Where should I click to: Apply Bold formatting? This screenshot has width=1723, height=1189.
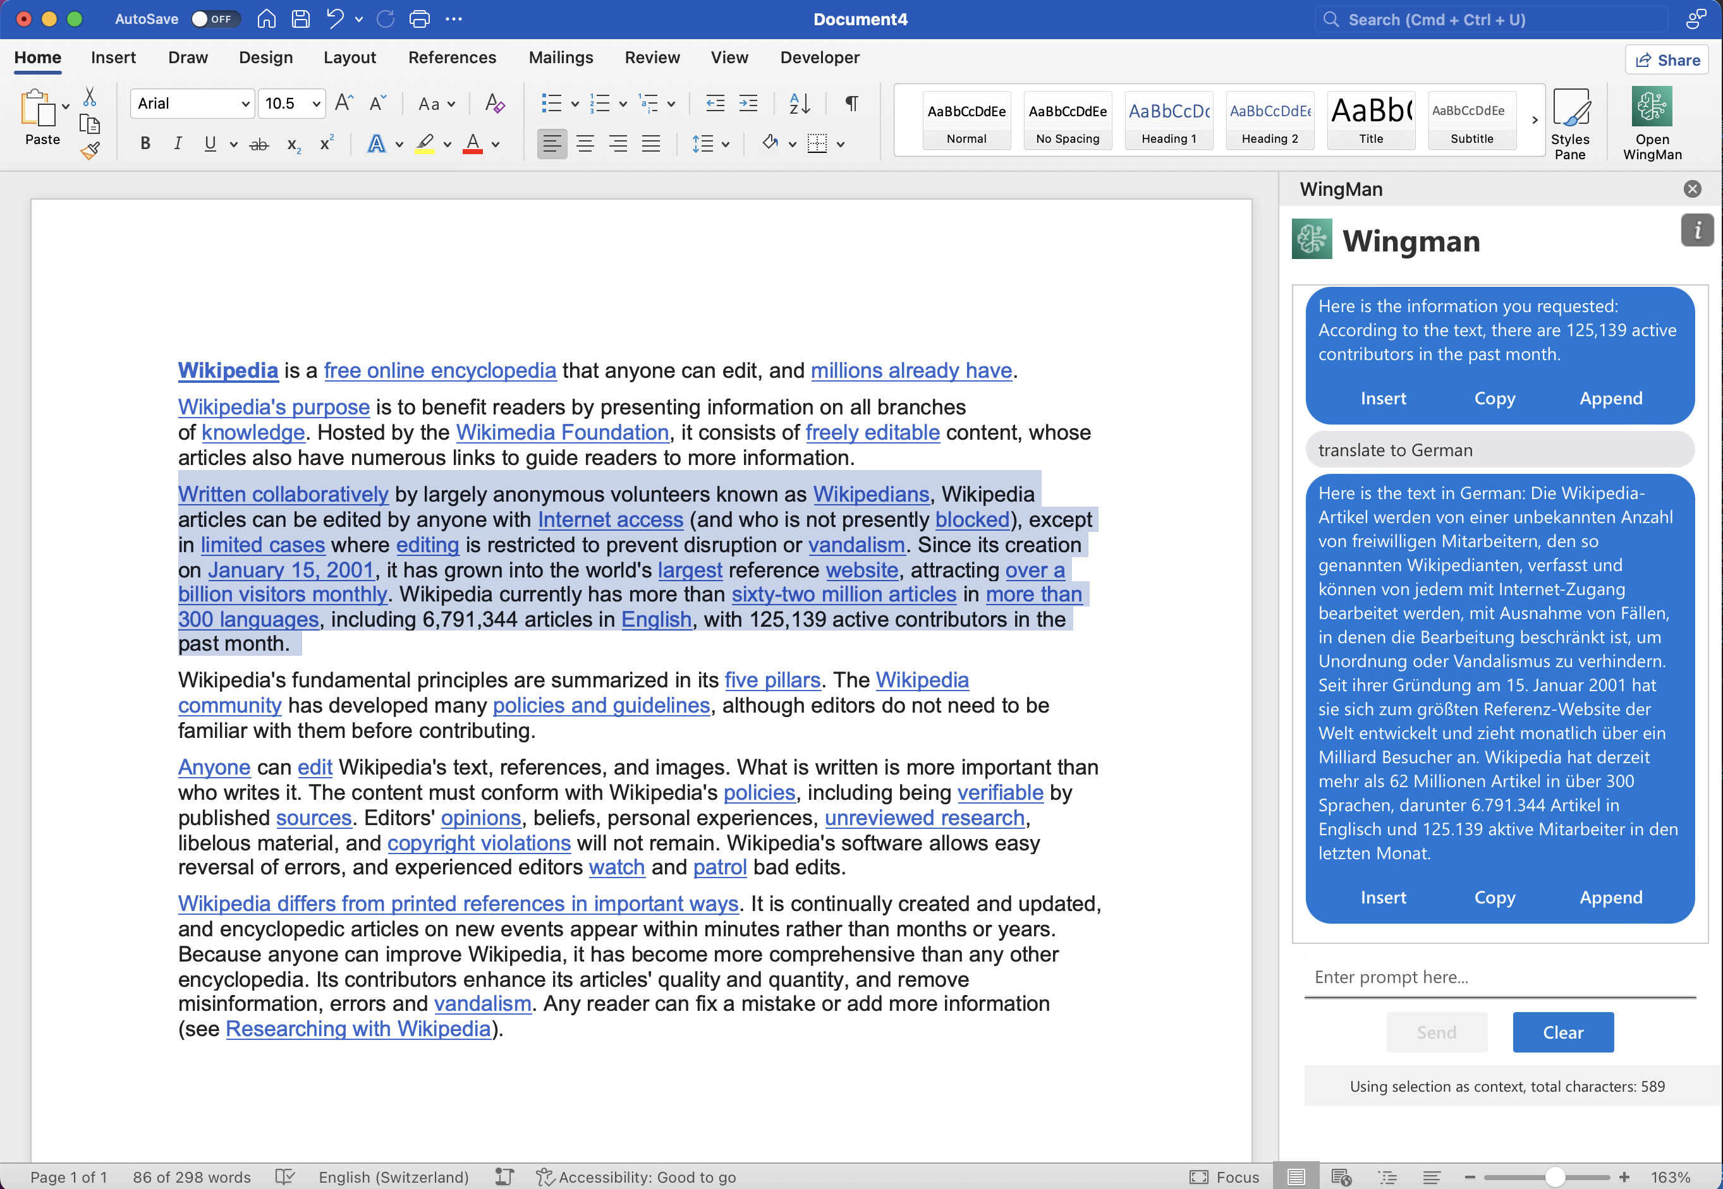coord(145,144)
